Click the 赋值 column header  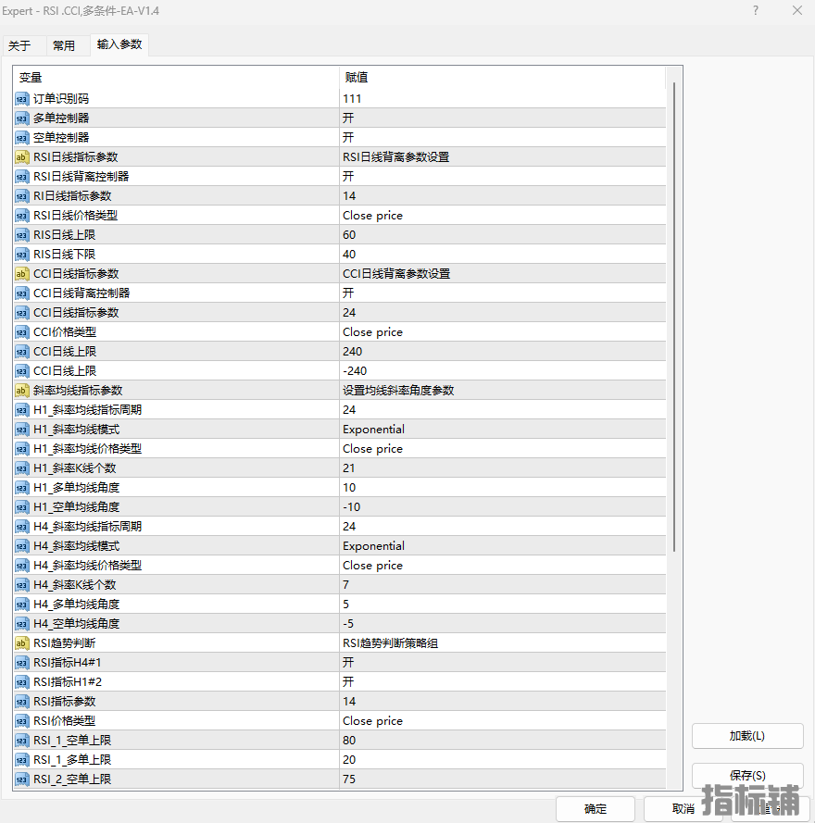coord(503,77)
